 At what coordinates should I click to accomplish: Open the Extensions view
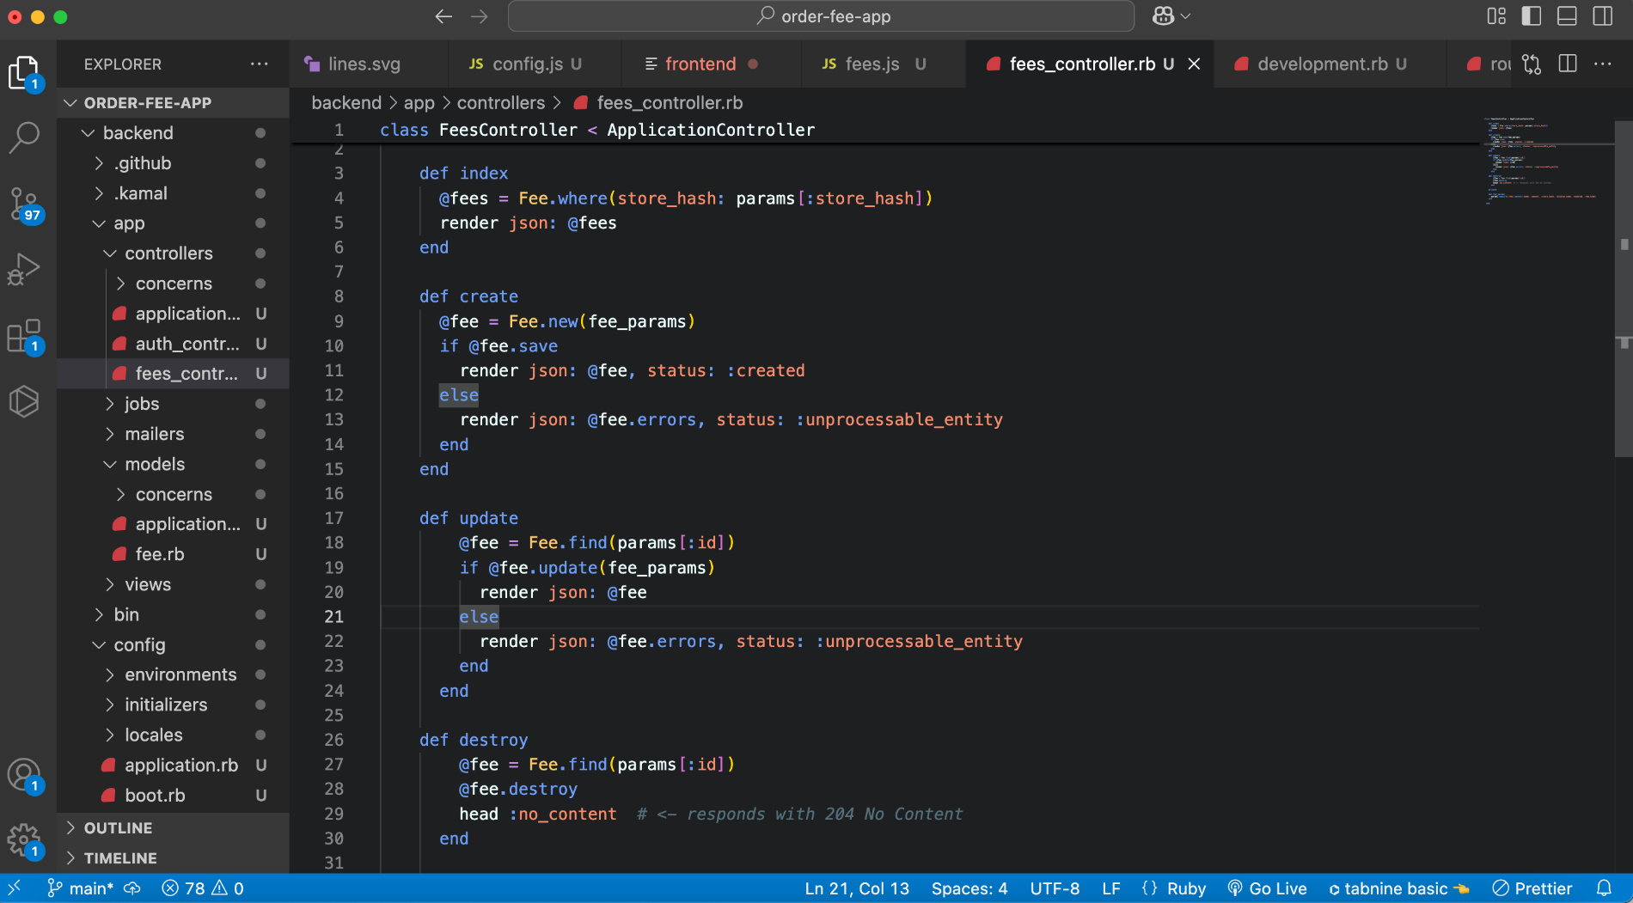coord(24,336)
